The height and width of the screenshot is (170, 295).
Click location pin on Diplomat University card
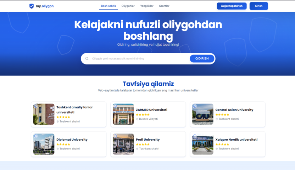coord(58,149)
